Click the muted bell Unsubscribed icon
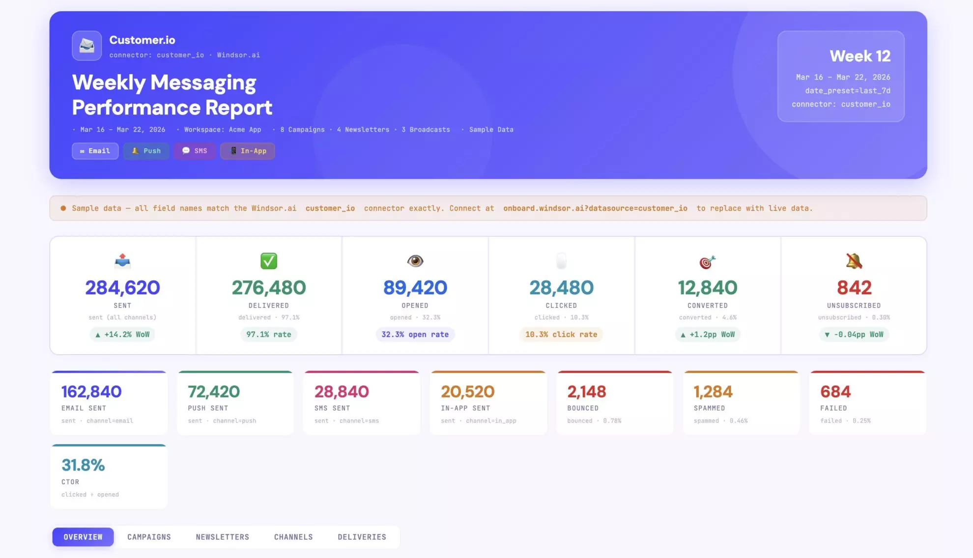The image size is (973, 558). point(854,262)
